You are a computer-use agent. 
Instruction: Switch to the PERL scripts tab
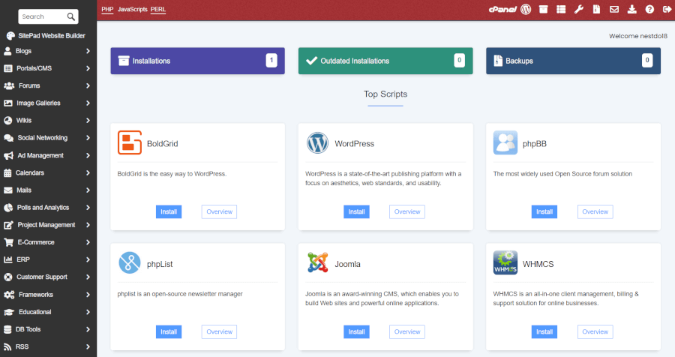pos(158,9)
